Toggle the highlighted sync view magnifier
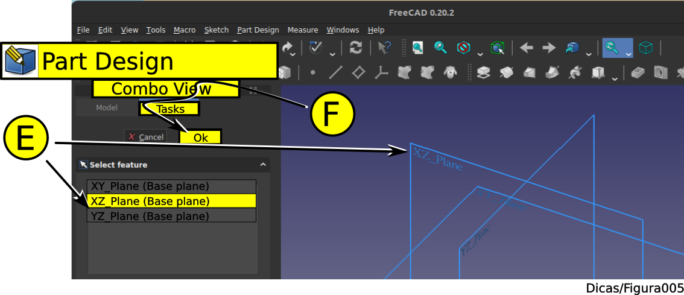 pos(612,48)
